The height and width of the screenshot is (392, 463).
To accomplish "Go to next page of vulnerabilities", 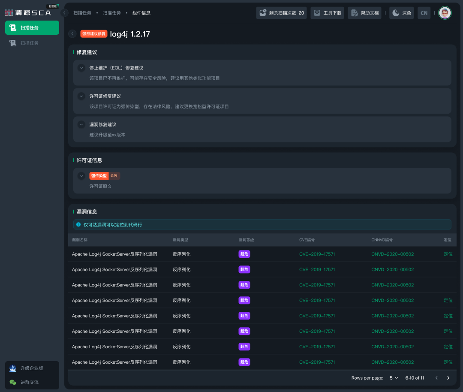I will [448, 378].
